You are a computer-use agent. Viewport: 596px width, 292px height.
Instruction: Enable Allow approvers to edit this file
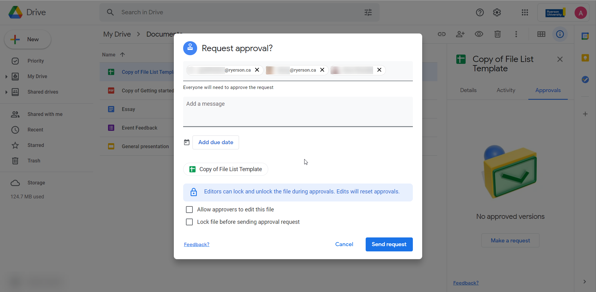coord(189,210)
